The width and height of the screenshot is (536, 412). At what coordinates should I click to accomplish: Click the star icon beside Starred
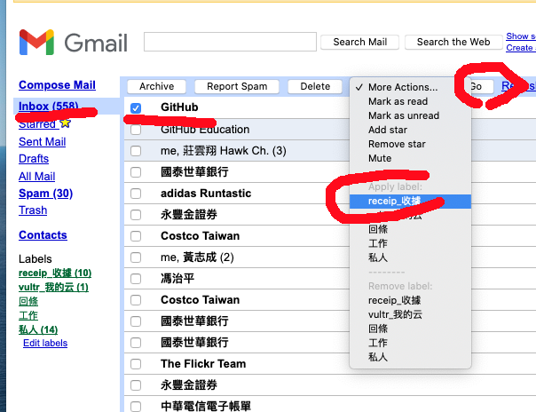point(66,124)
